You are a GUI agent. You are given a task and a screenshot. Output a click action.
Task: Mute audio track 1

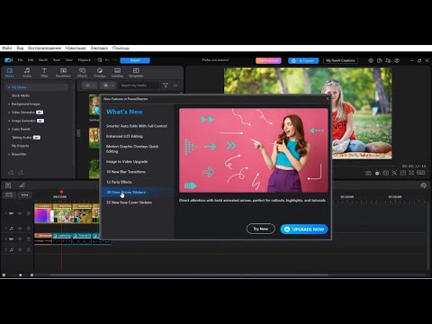(20, 228)
